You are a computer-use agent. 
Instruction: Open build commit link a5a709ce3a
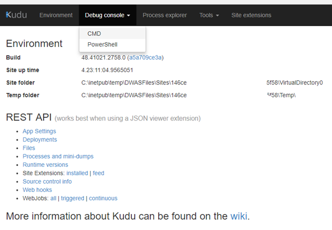pos(145,58)
